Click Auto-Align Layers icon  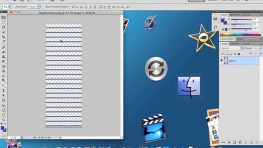pos(128,7)
